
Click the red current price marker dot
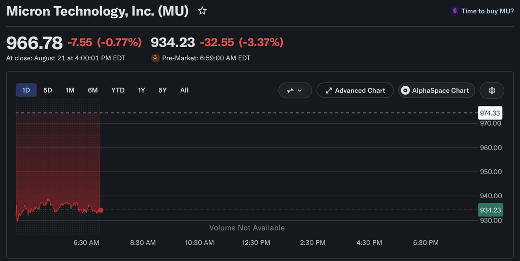coord(101,210)
